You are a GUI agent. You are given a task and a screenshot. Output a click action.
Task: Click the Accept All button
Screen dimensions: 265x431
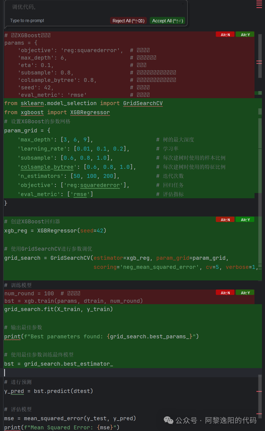167,21
